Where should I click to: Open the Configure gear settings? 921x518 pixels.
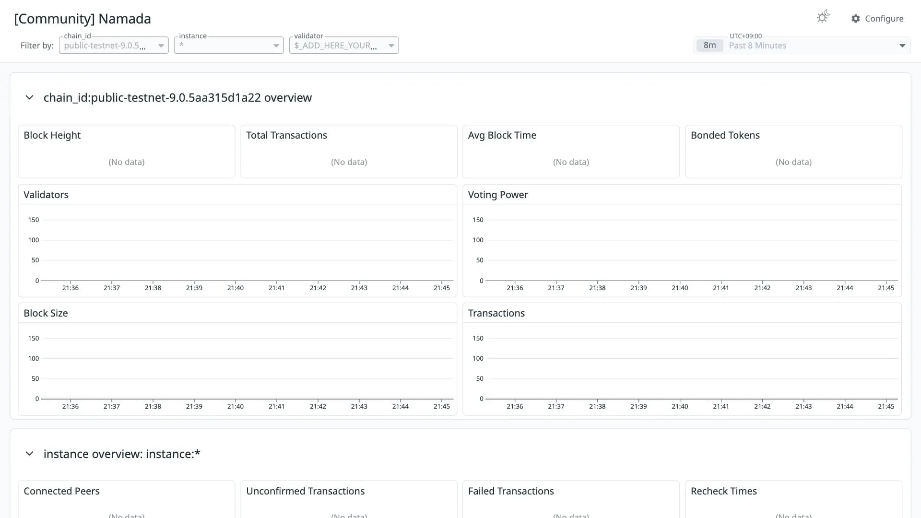[x=877, y=18]
